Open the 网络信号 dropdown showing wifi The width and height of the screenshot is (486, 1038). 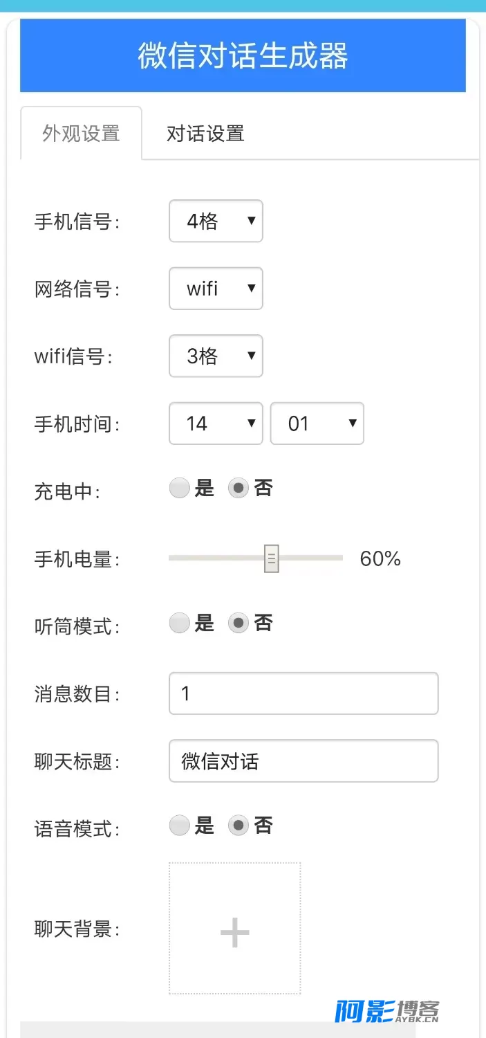click(216, 289)
